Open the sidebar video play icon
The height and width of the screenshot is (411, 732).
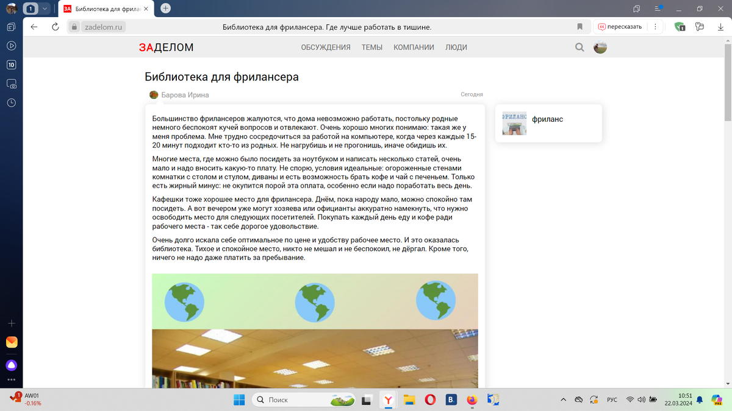tap(11, 46)
